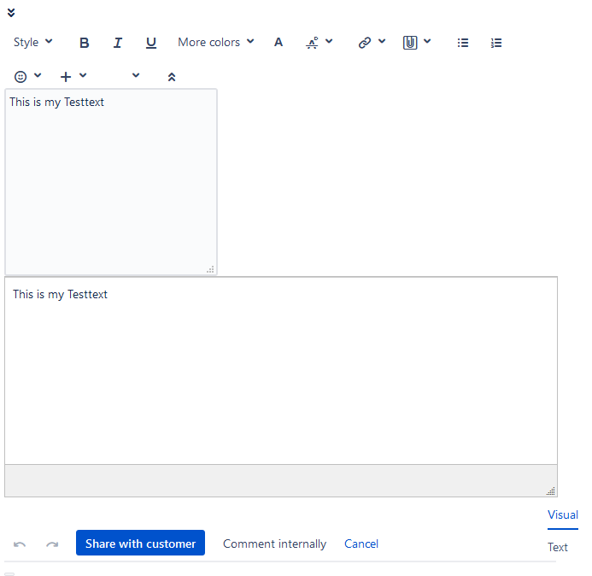Open the attachment dropdown arrow
Screen dimensions: 592x576
tap(427, 41)
